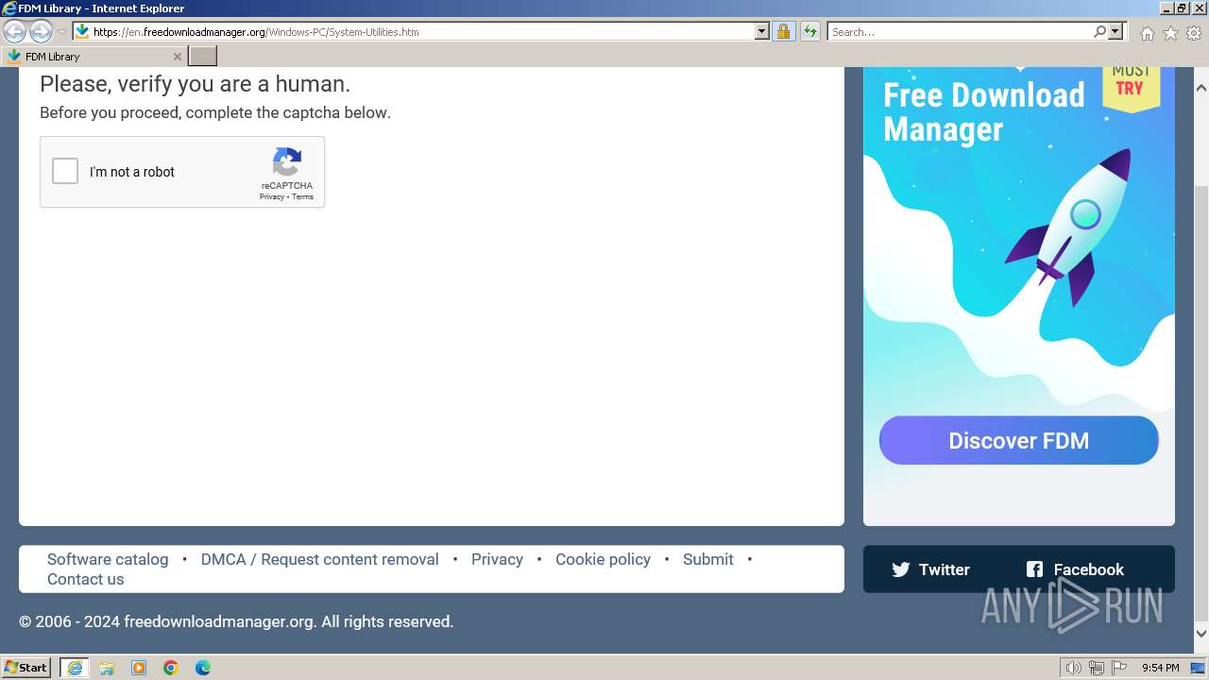
Task: Open the Favorites star icon
Action: (x=1170, y=33)
